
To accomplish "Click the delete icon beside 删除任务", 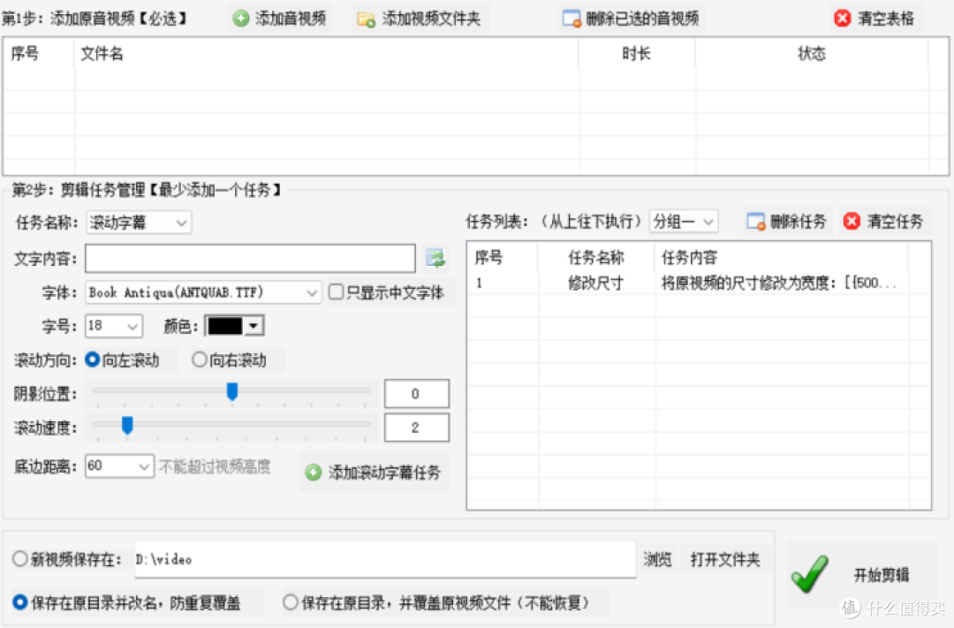I will point(755,222).
